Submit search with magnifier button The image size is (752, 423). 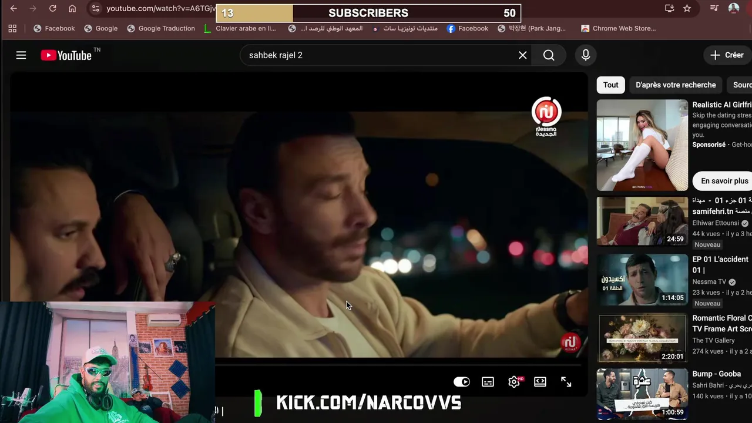[549, 55]
